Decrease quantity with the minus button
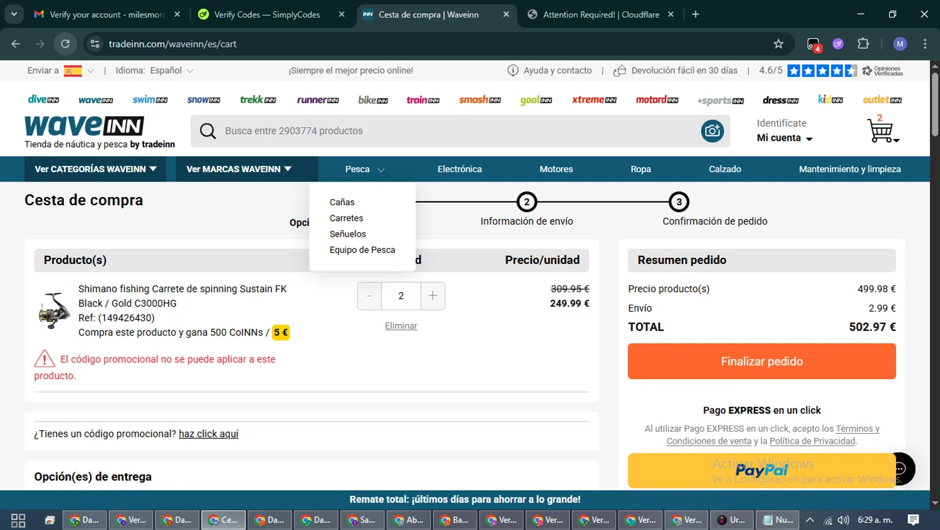The height and width of the screenshot is (530, 940). click(x=369, y=296)
